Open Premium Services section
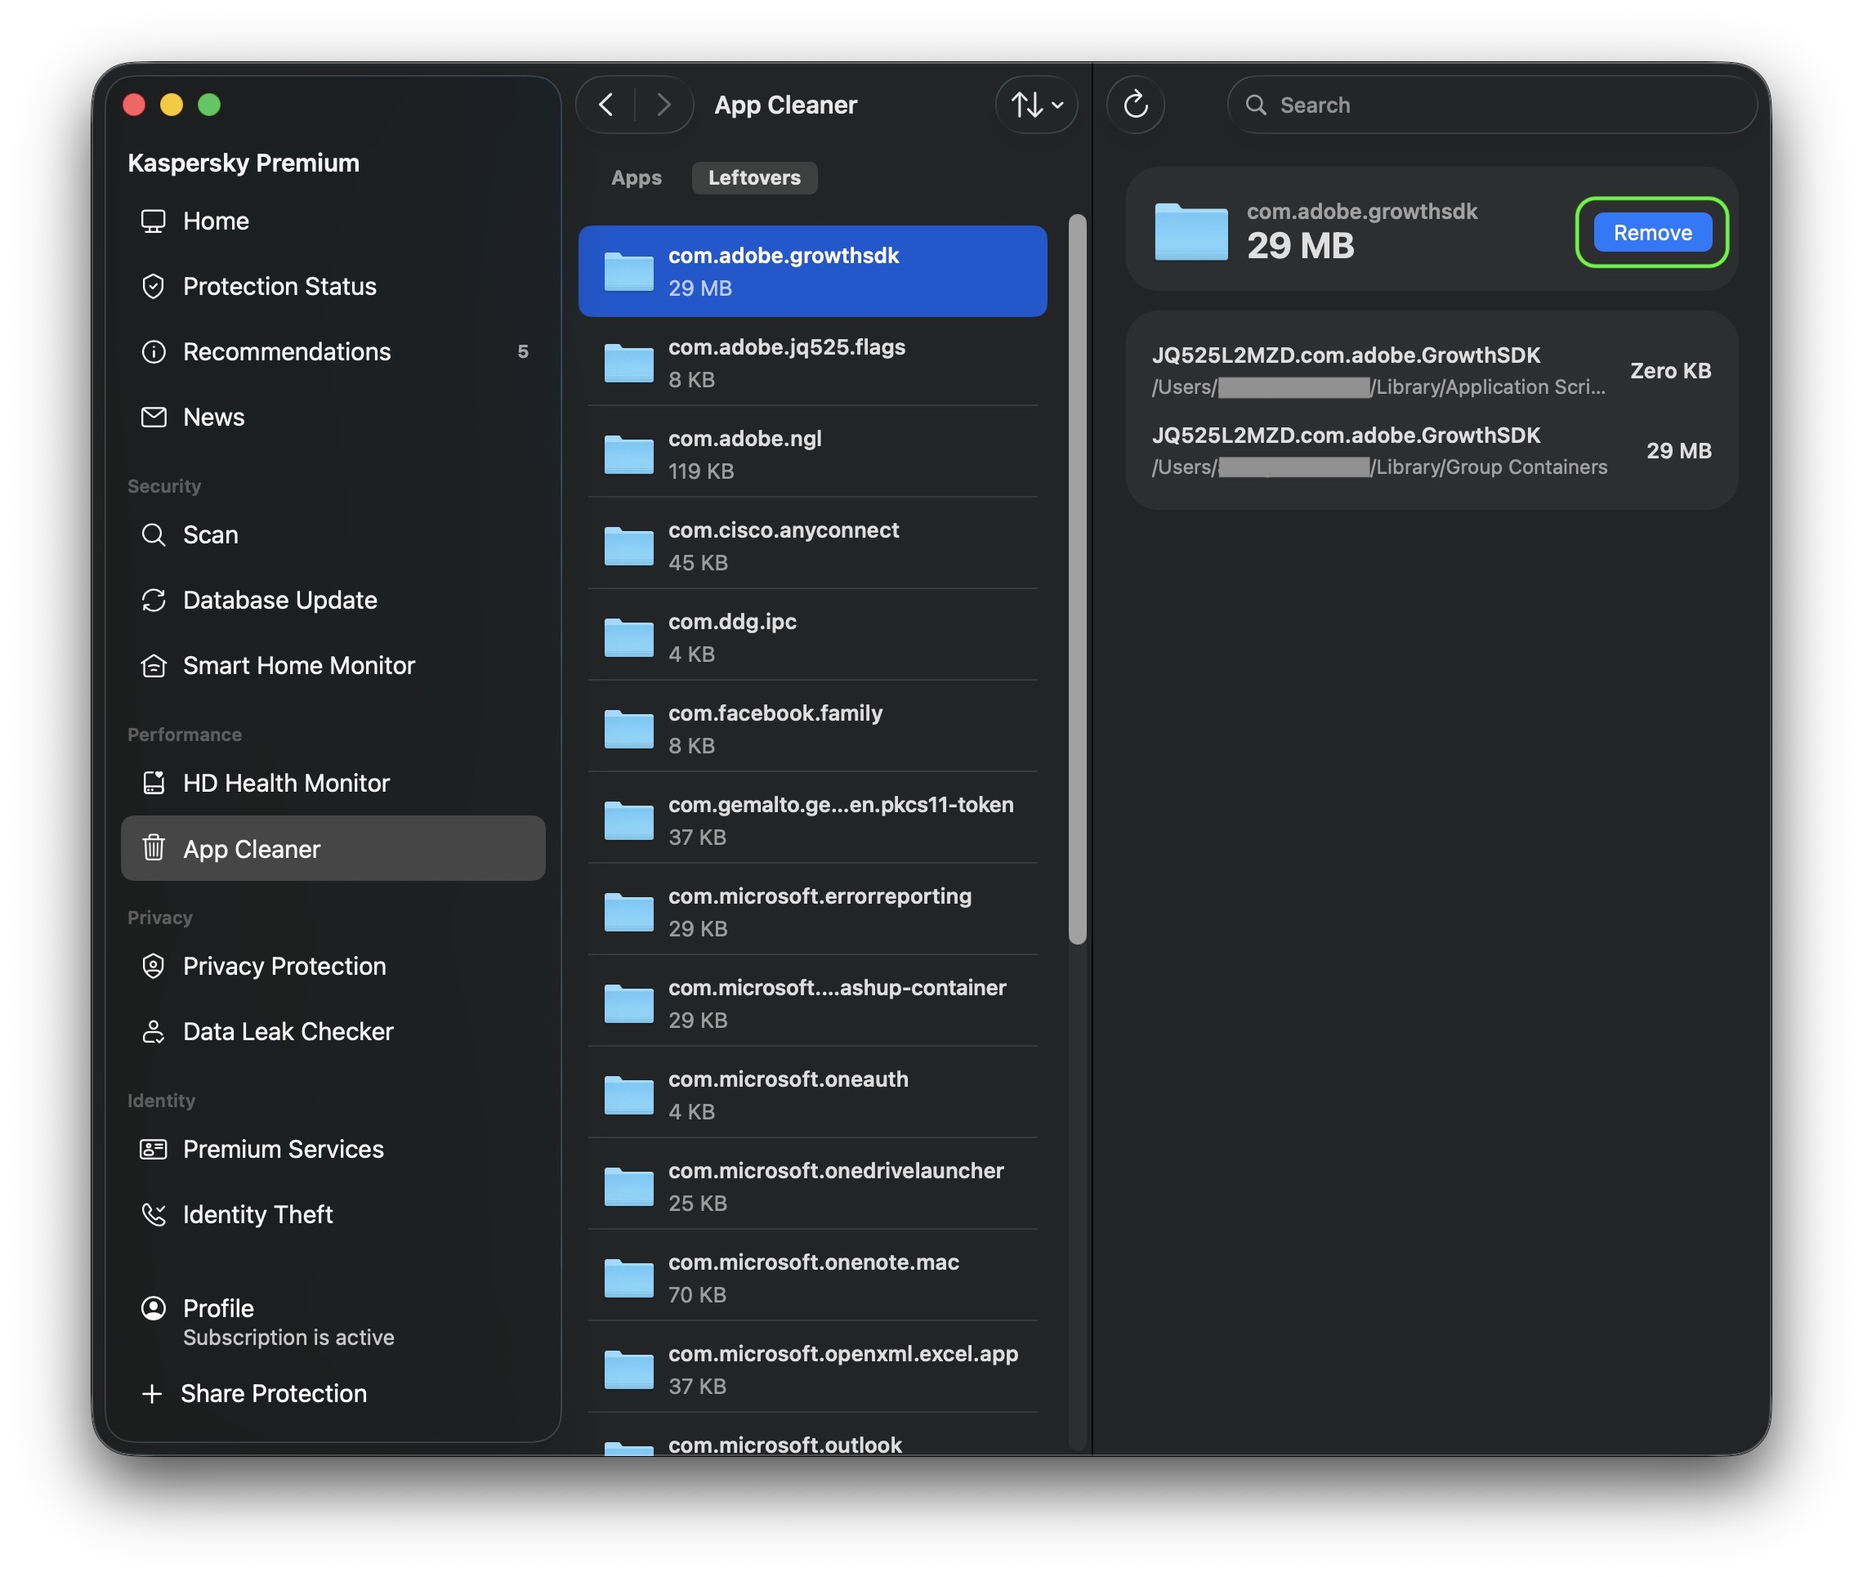 (x=333, y=1149)
